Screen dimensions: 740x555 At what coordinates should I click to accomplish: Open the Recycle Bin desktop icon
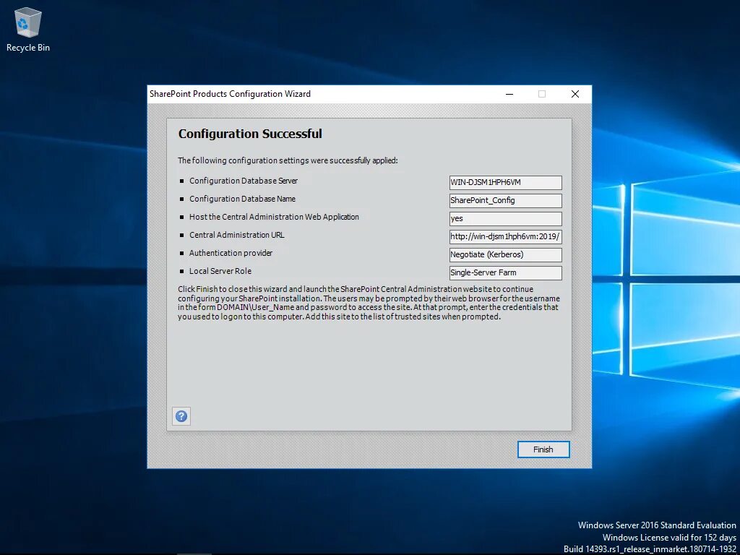28,29
